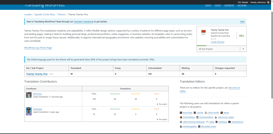273x134 pixels.
Task: Open Bryan Rojas's editor profile link
Action: [x=187, y=113]
